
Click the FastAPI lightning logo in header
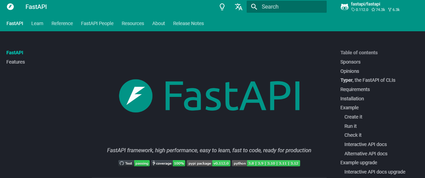tap(10, 7)
